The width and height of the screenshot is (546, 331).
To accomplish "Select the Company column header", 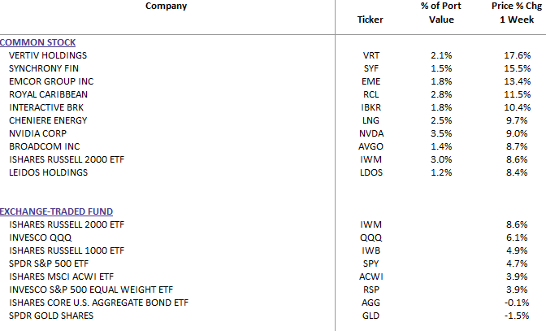I will coord(166,7).
